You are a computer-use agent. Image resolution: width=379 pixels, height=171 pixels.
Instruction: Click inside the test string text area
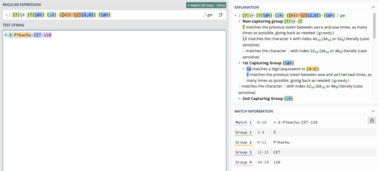pyautogui.click(x=114, y=100)
